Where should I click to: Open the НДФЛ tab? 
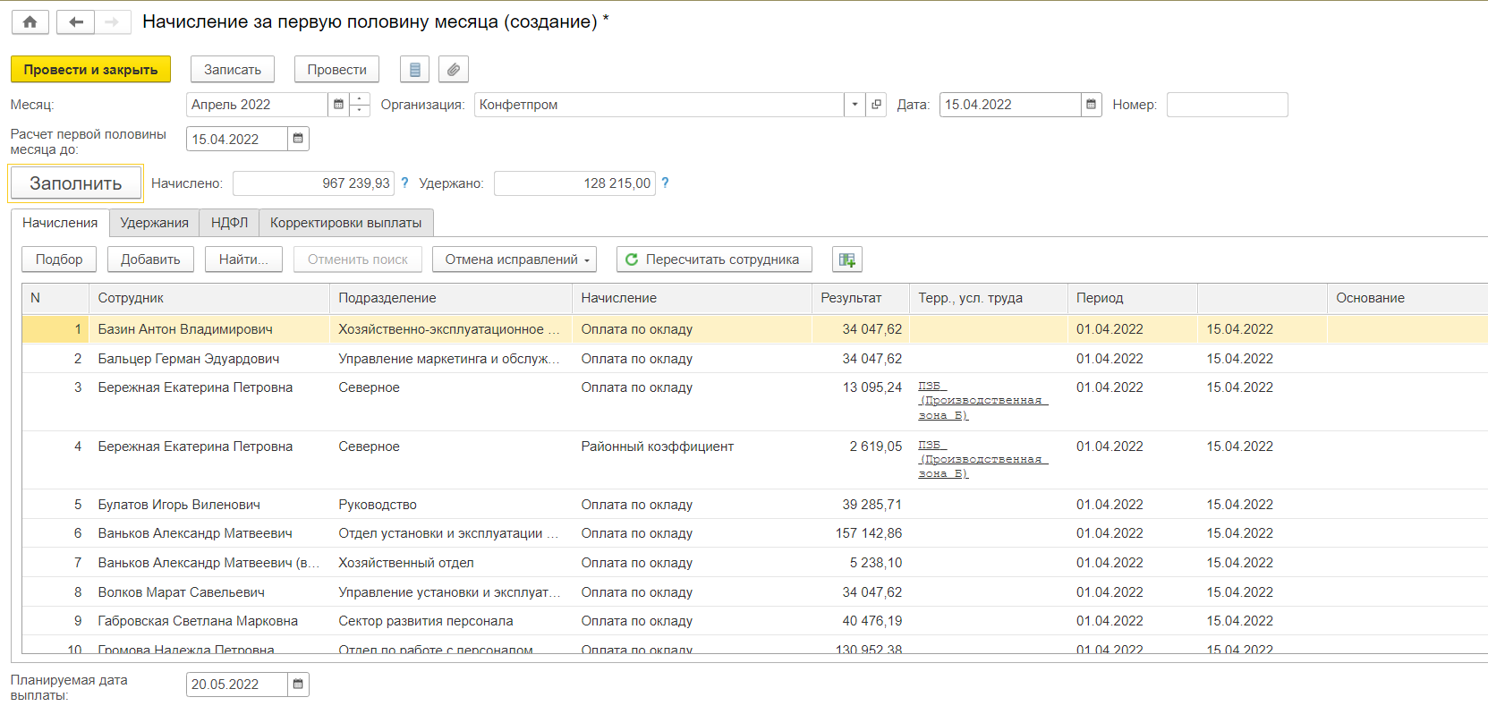[x=229, y=223]
